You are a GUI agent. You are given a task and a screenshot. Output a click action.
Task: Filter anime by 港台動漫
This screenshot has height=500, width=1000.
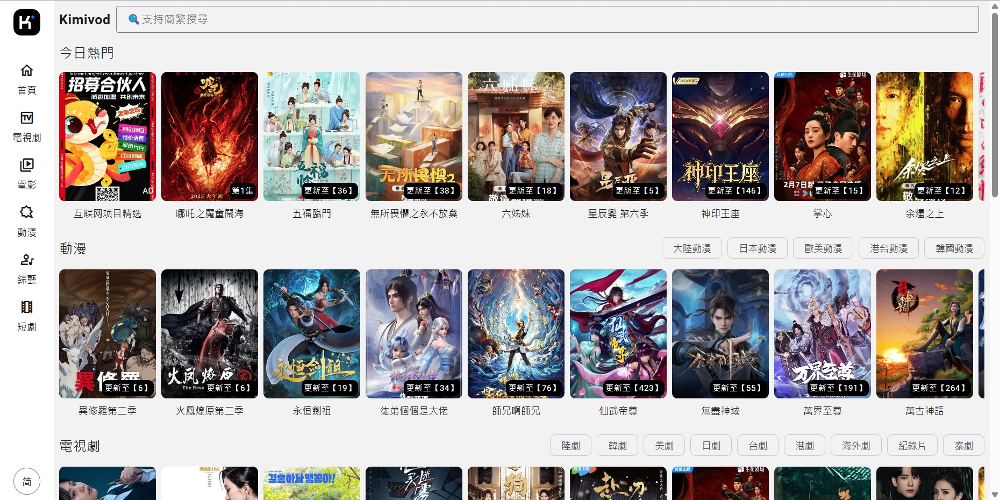pos(889,248)
